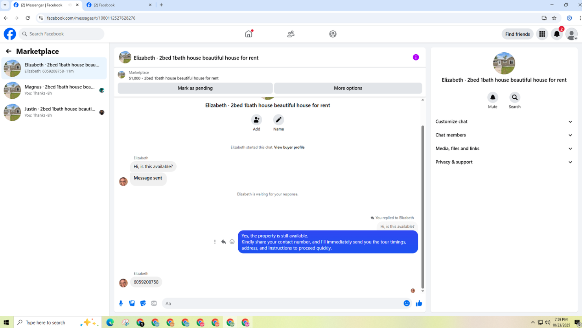Open tab search dropdown arrow
The height and width of the screenshot is (328, 582).
click(5, 5)
